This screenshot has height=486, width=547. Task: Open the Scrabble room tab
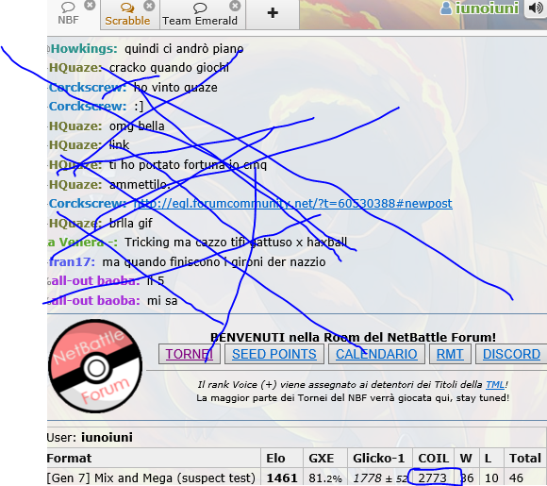(127, 15)
